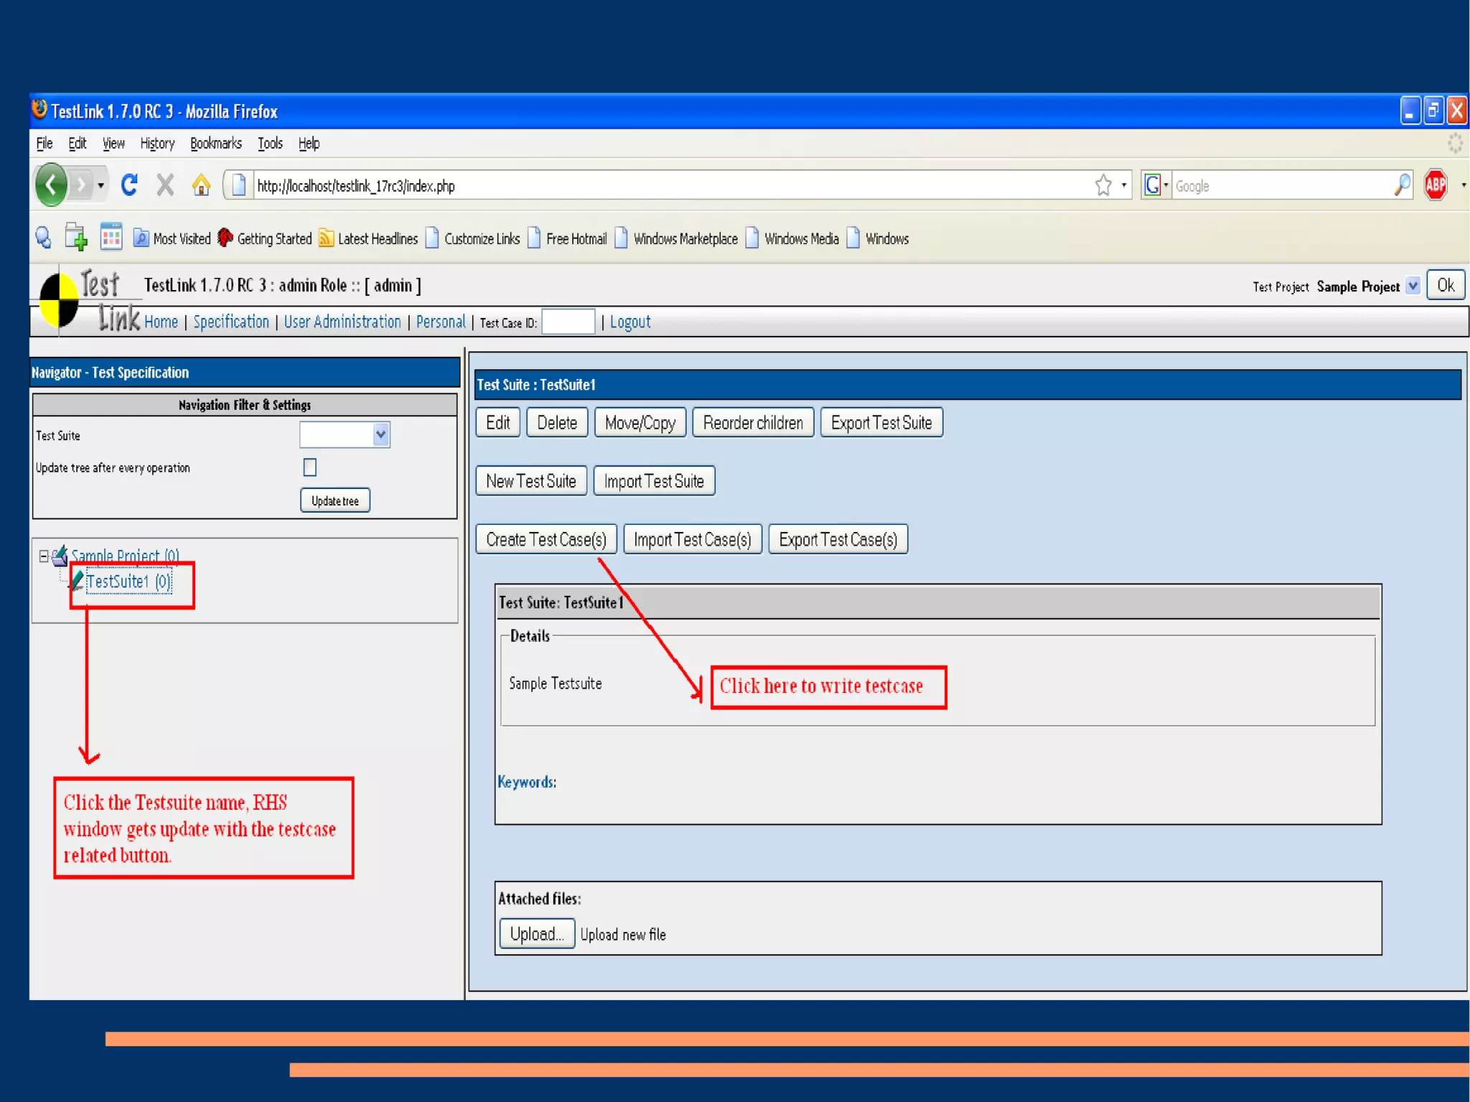Click the Edit test suite button
The height and width of the screenshot is (1102, 1470).
pos(498,422)
